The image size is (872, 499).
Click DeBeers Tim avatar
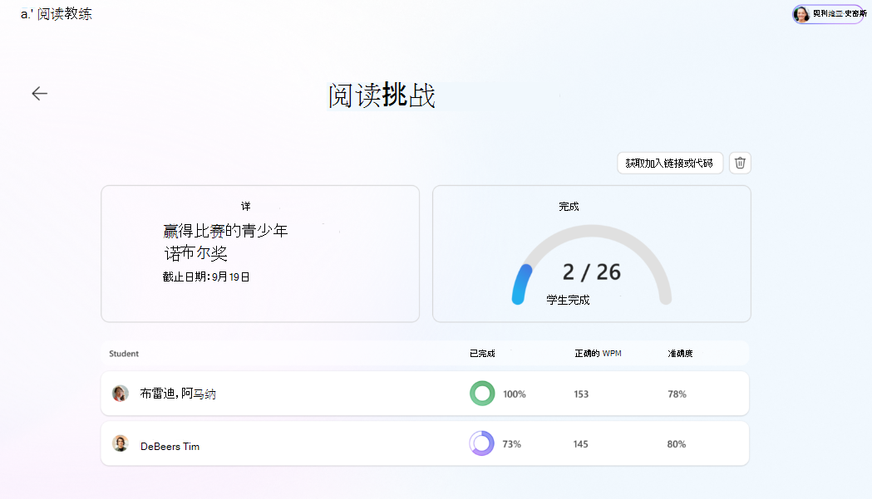coord(121,443)
